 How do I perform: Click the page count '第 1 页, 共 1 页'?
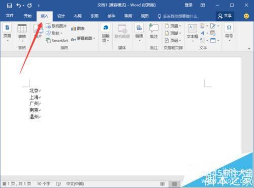point(17,184)
